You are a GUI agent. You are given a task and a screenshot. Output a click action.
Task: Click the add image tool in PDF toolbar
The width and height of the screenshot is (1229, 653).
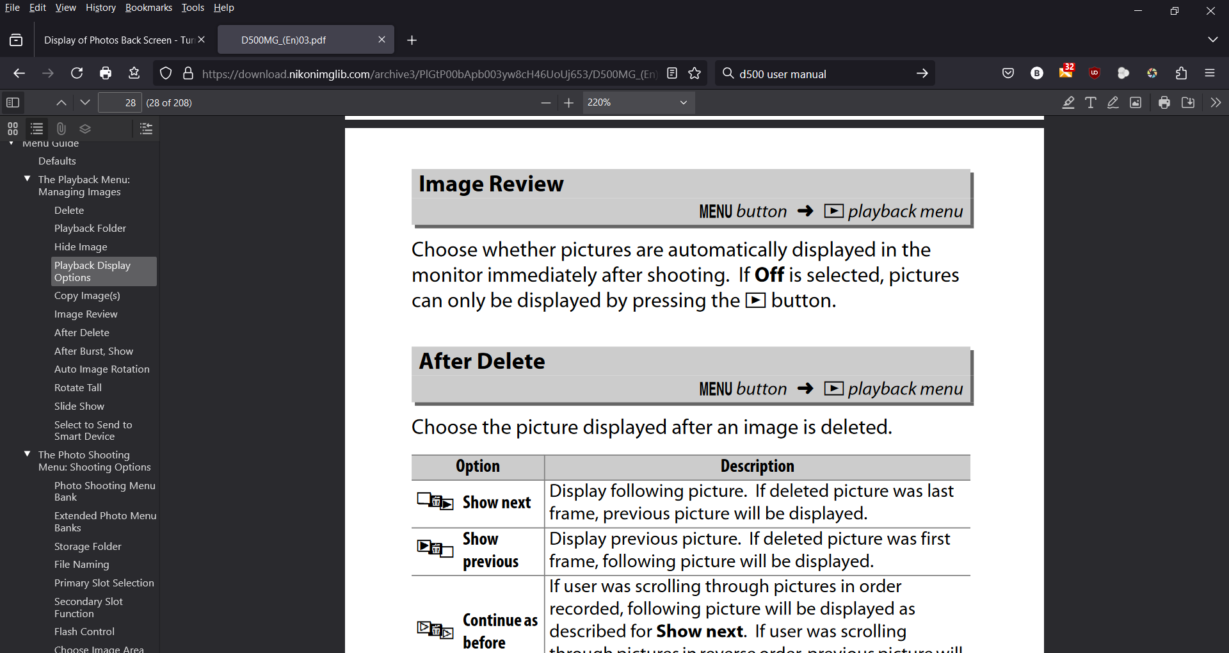click(1136, 102)
